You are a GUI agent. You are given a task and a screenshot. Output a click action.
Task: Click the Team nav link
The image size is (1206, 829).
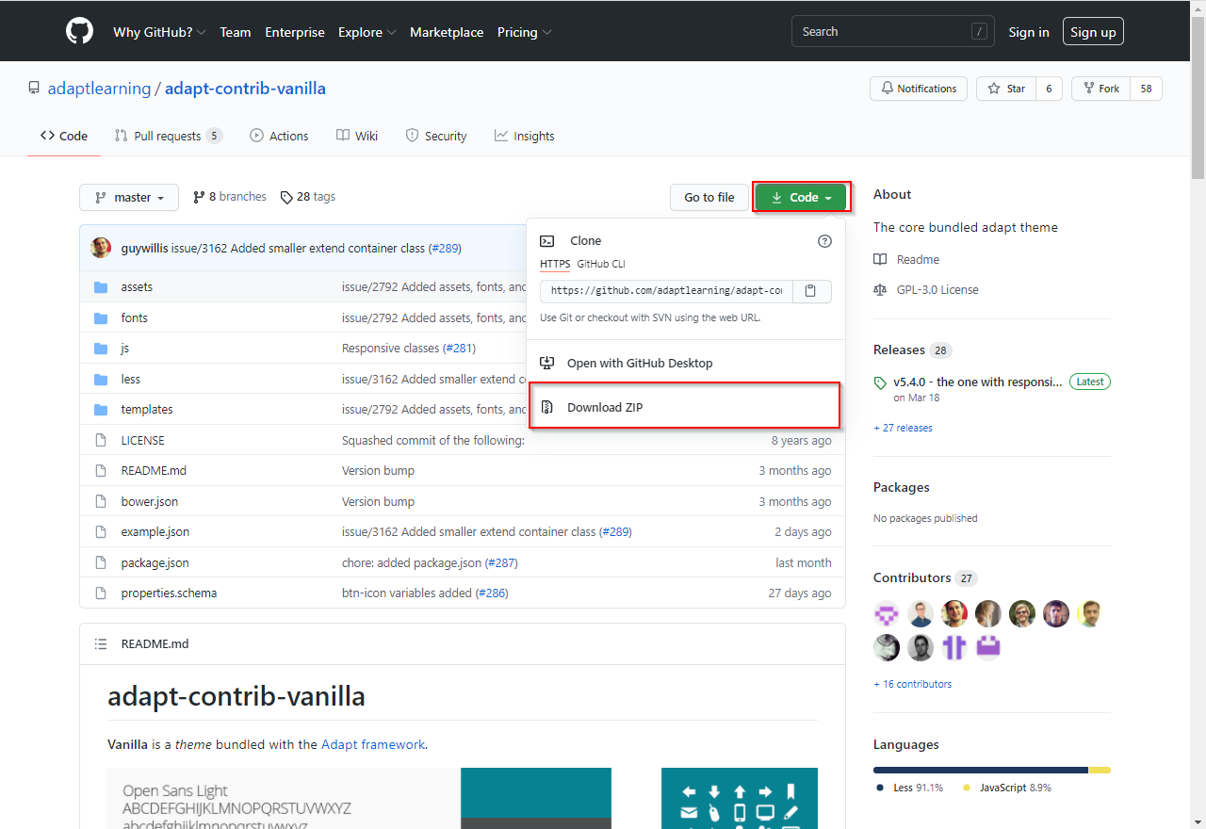(x=236, y=32)
